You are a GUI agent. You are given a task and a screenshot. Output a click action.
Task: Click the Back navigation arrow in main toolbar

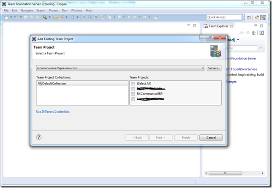point(135,17)
